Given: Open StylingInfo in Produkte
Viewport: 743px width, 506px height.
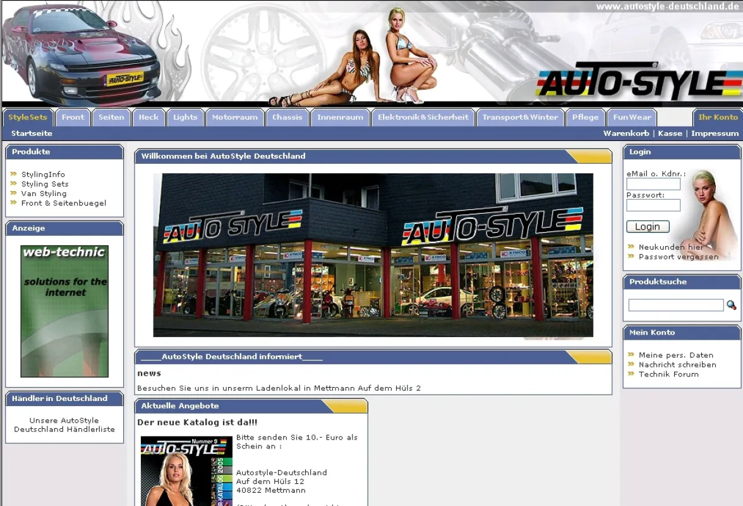Looking at the screenshot, I should (43, 175).
